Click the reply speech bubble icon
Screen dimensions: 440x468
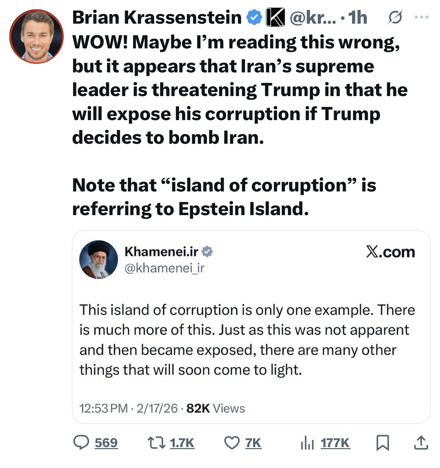click(x=81, y=443)
